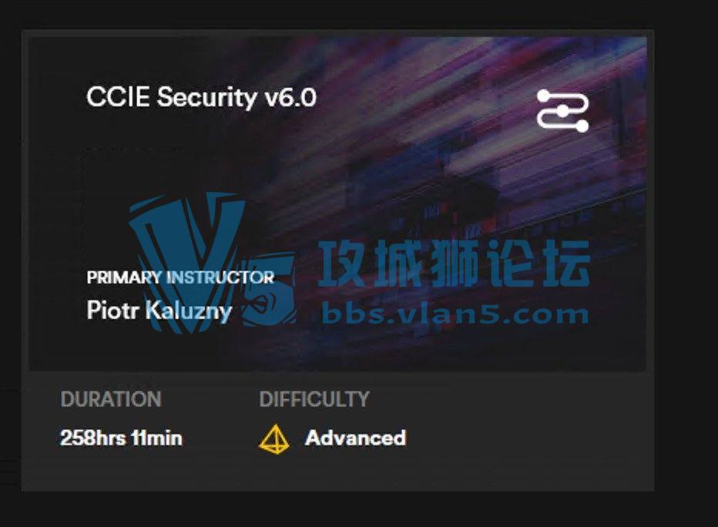Select the Advanced difficulty label

pos(355,438)
